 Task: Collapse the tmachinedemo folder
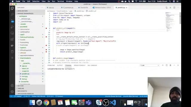click(30, 58)
